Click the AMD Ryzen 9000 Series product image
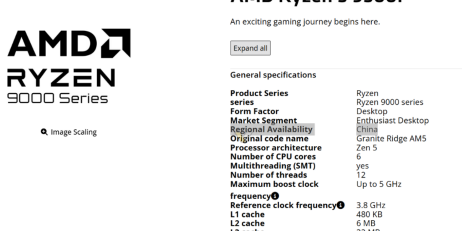 [68, 66]
